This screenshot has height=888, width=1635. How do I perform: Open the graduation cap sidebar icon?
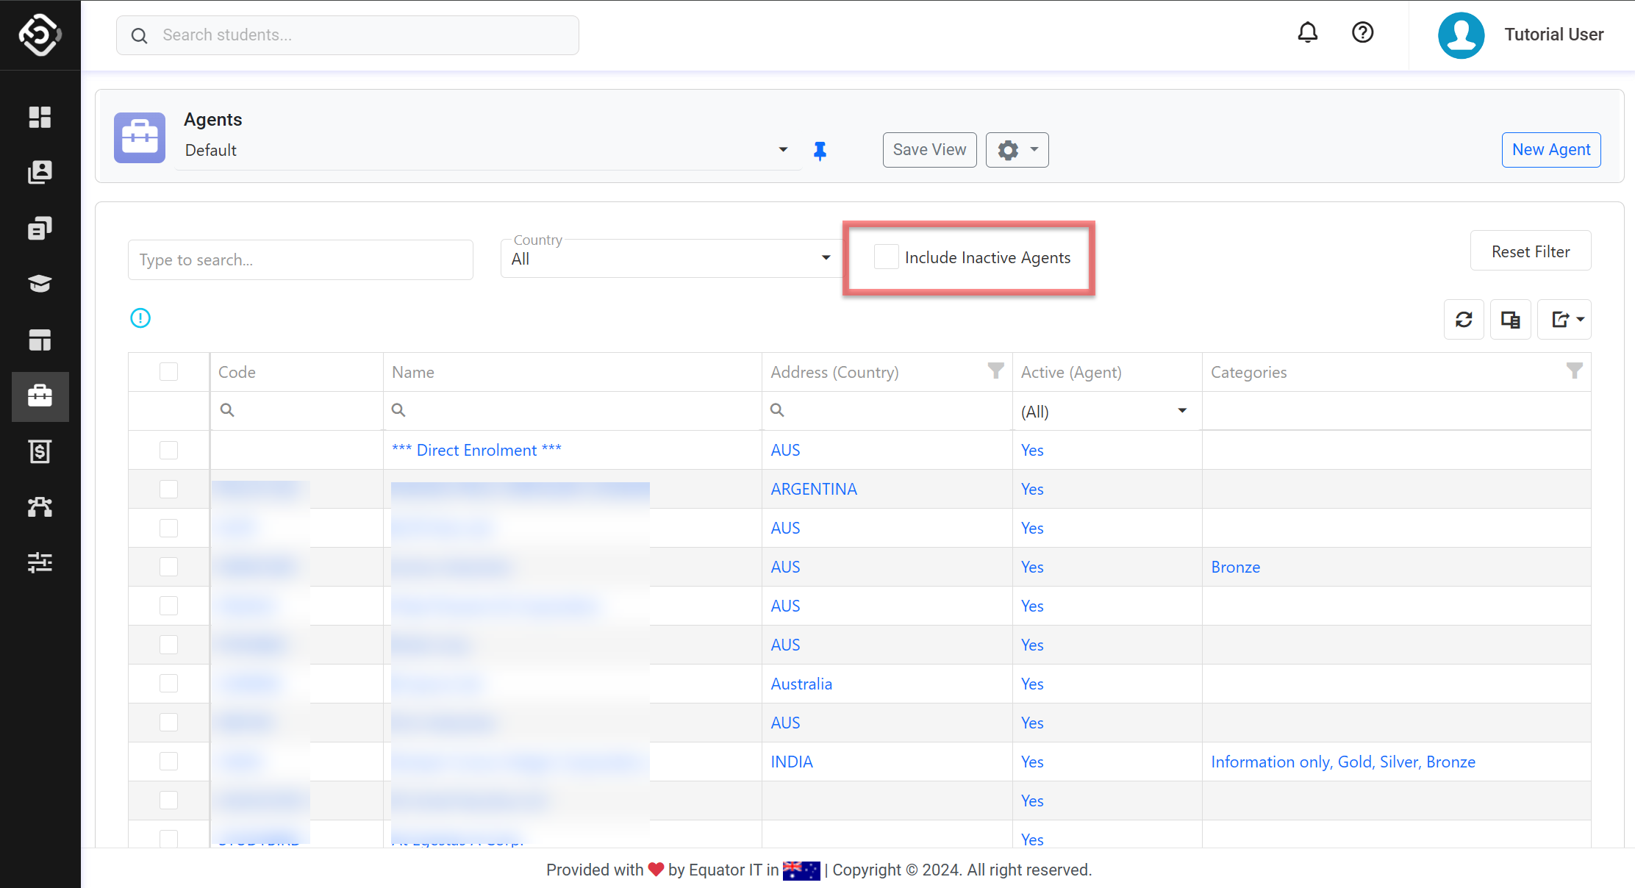click(x=40, y=284)
